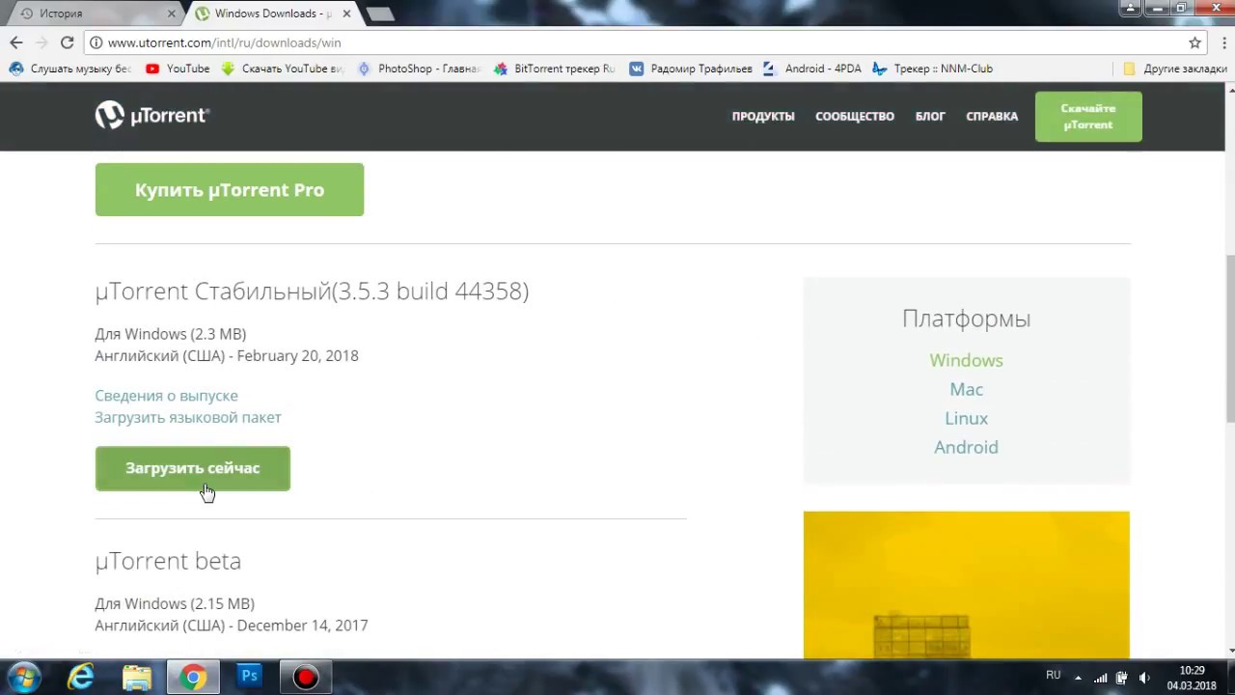The height and width of the screenshot is (695, 1235).
Task: Click the browser forward arrow
Action: [x=41, y=42]
